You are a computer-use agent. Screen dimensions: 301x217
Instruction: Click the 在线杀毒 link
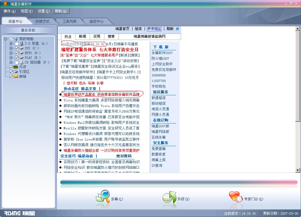pyautogui.click(x=158, y=137)
